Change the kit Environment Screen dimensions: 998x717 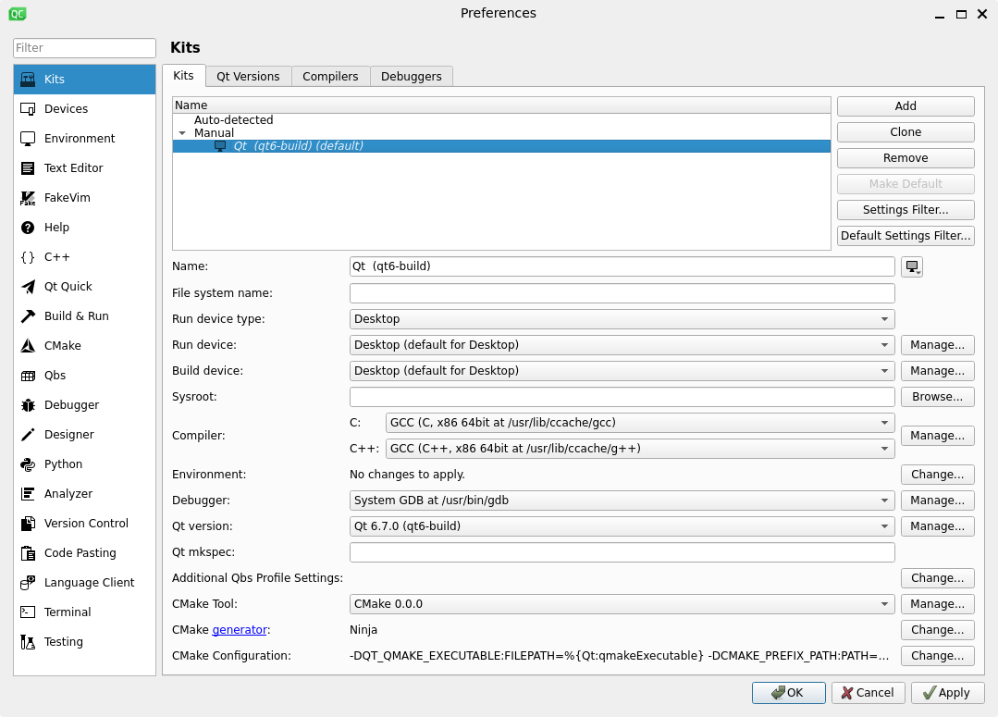click(x=938, y=475)
